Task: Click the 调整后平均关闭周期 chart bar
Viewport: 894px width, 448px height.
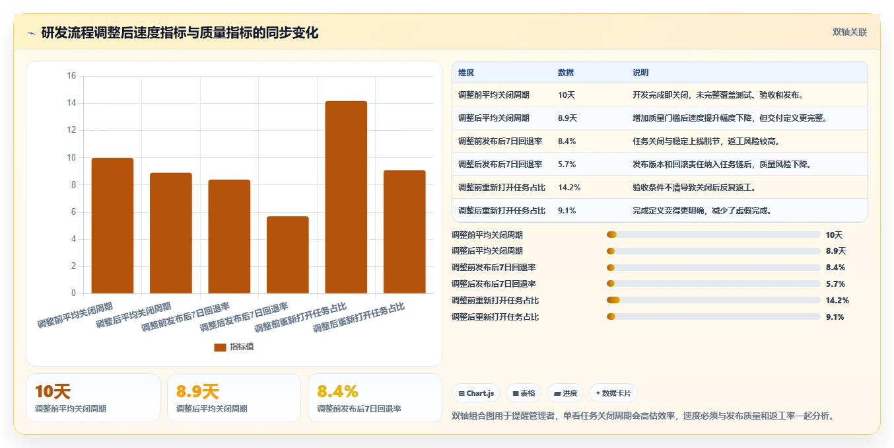Action: [x=171, y=233]
